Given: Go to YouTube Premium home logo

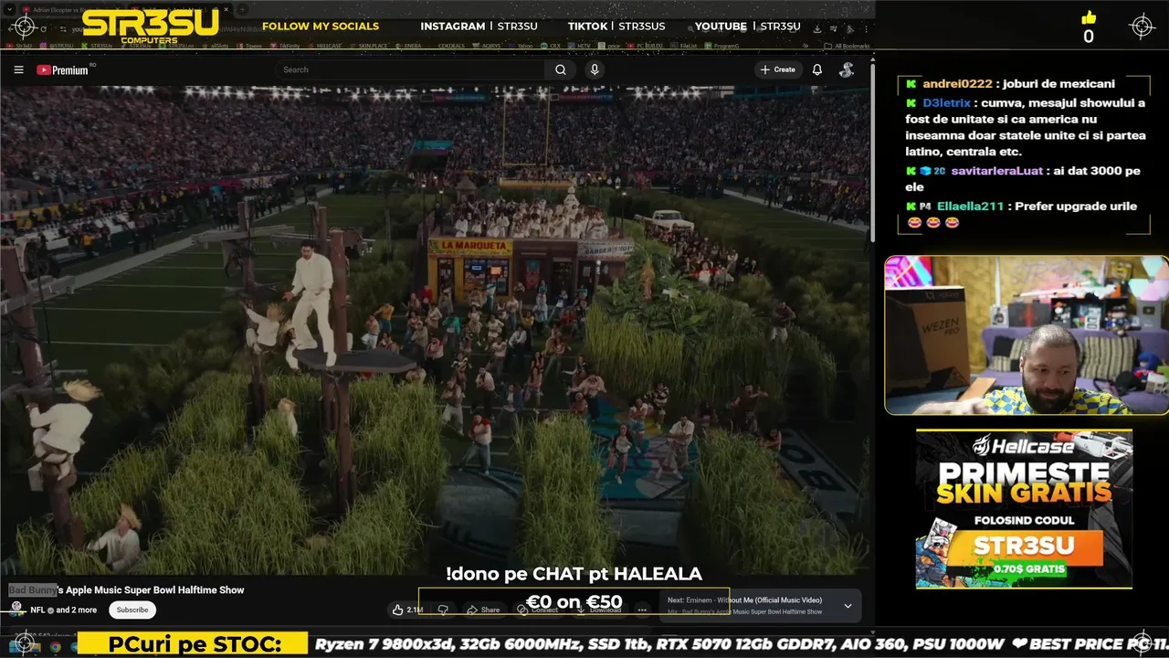Looking at the screenshot, I should (62, 69).
